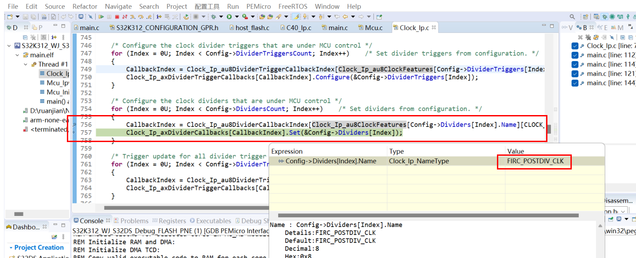Image resolution: width=636 pixels, height=258 pixels.
Task: Collapse the main.elf node
Action: click(17, 55)
